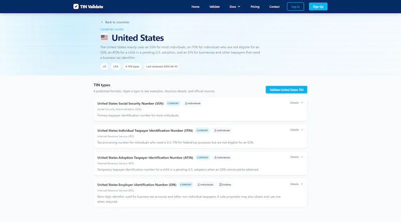Viewport: 401px width, 222px height.
Task: Click the text 4 published formats
Action: tap(107, 91)
